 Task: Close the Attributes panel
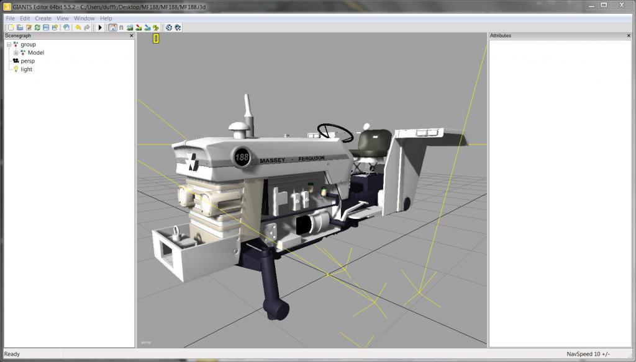point(629,35)
